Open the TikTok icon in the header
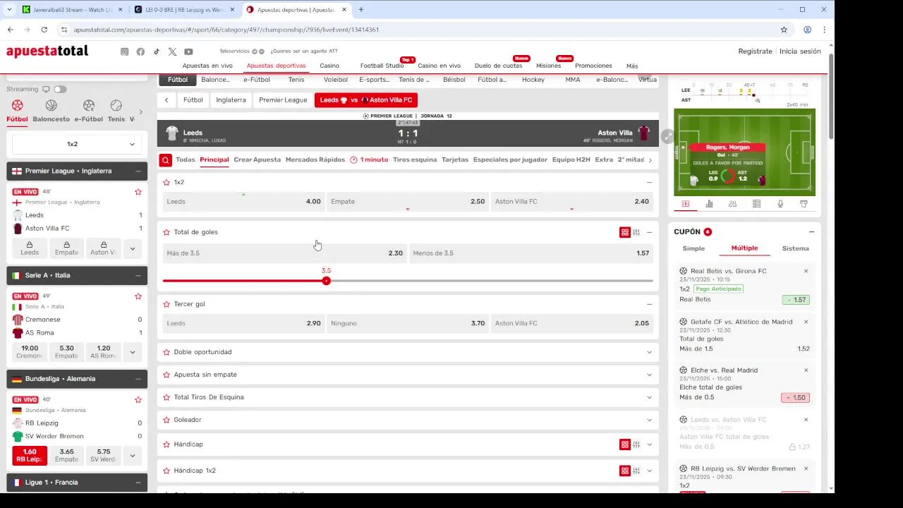 coord(156,52)
